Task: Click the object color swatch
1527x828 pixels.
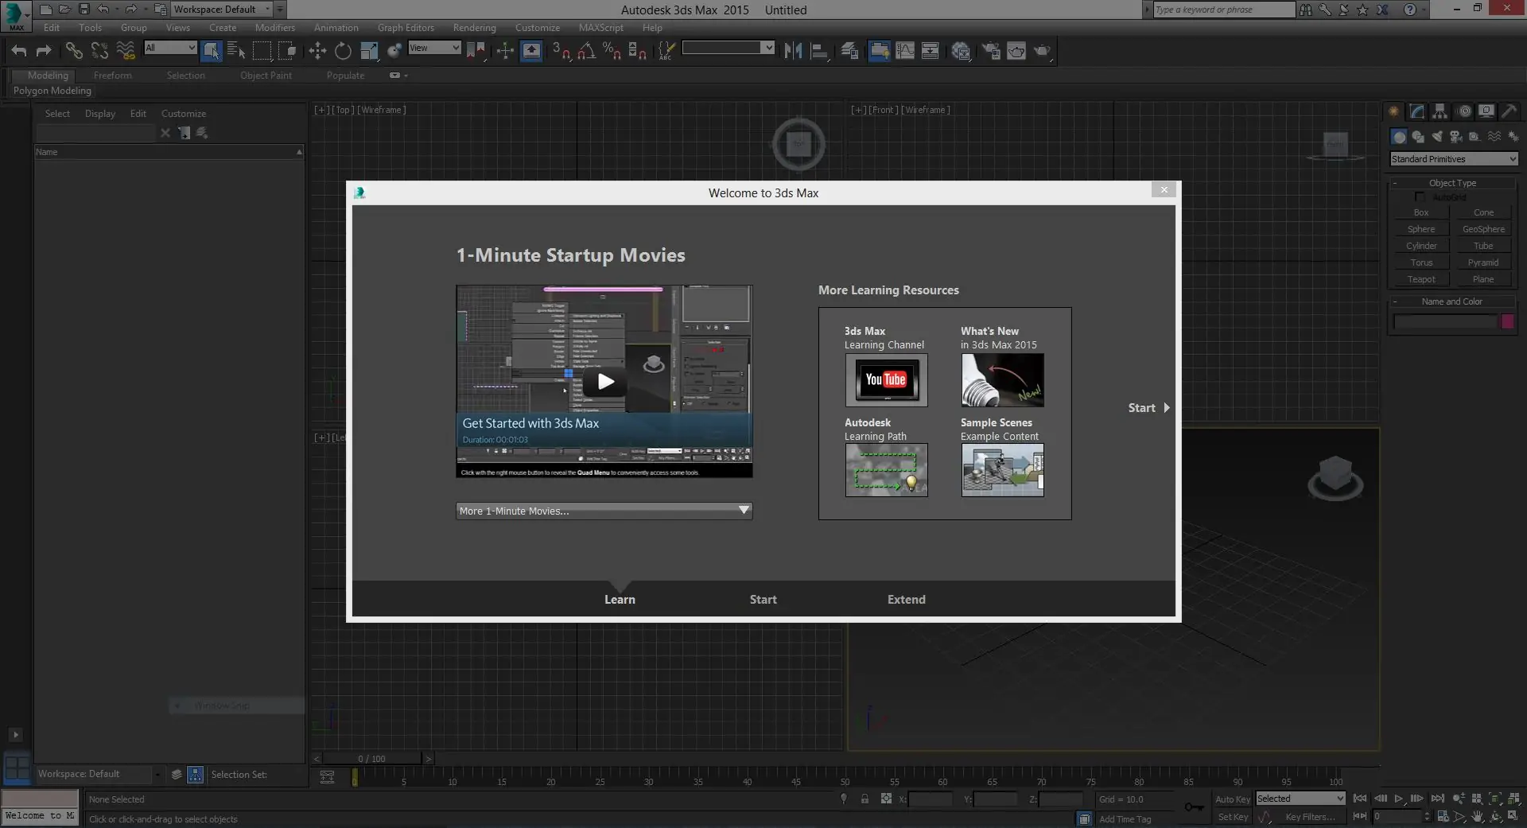Action: [x=1507, y=321]
